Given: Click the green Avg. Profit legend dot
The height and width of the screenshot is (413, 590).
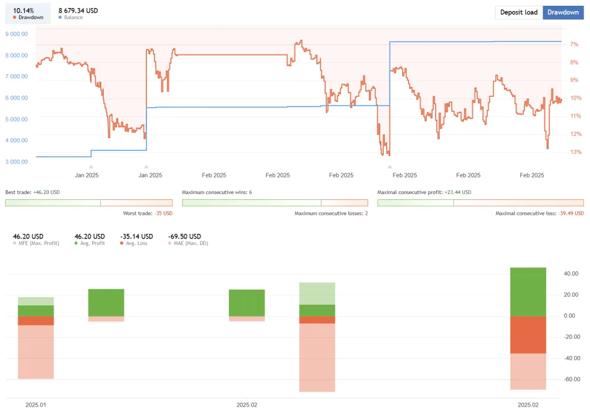Looking at the screenshot, I should (x=77, y=244).
